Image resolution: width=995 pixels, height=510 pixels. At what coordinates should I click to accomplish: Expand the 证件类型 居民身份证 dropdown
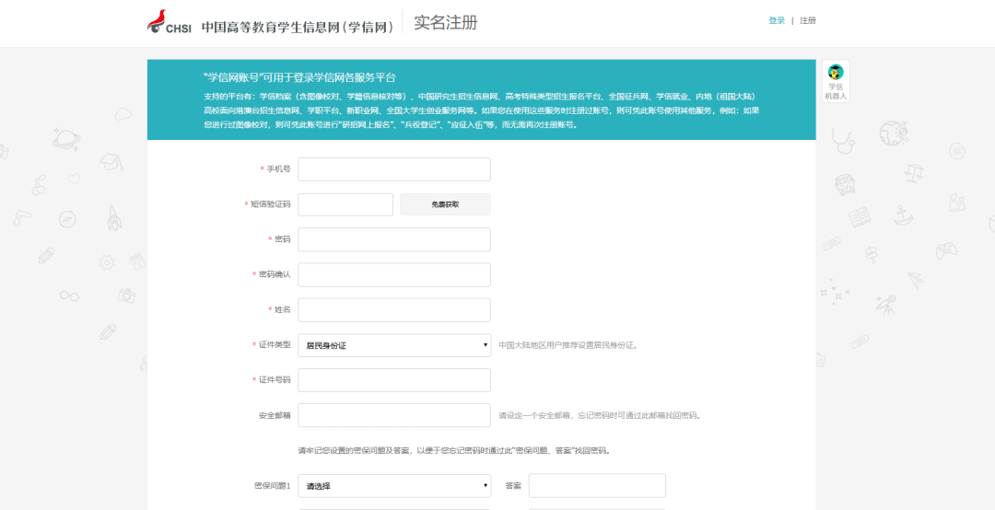pyautogui.click(x=393, y=345)
